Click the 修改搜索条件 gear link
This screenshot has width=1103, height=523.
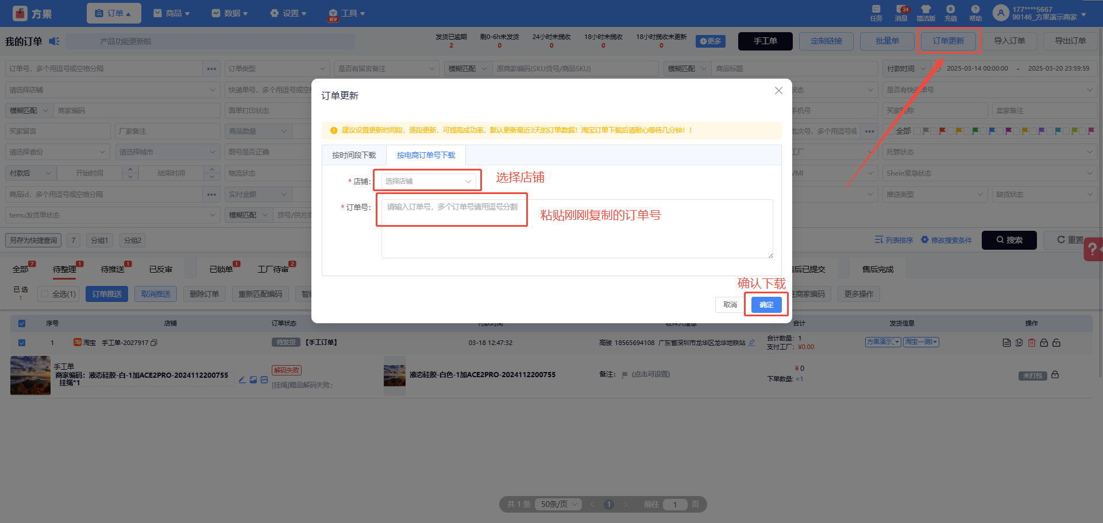tap(947, 240)
